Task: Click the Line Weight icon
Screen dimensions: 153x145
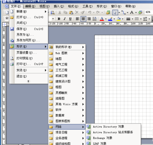Action: 128,19
